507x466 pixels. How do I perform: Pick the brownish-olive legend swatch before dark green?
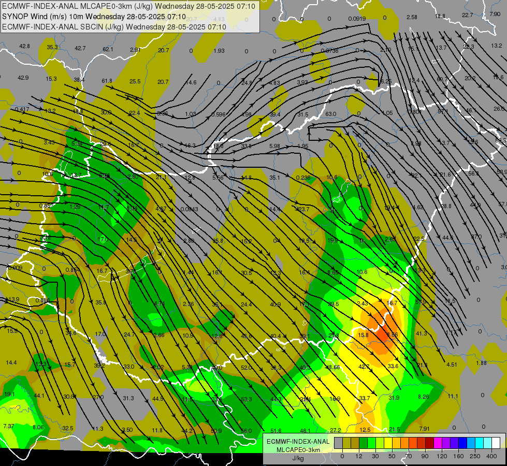point(355,443)
